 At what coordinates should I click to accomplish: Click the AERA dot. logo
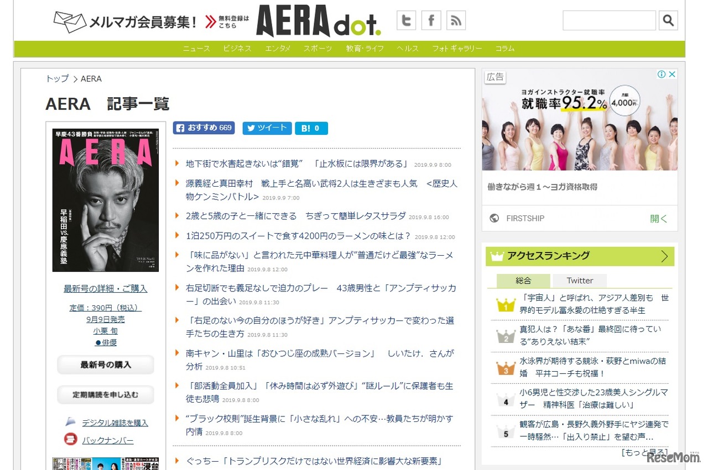(x=318, y=22)
